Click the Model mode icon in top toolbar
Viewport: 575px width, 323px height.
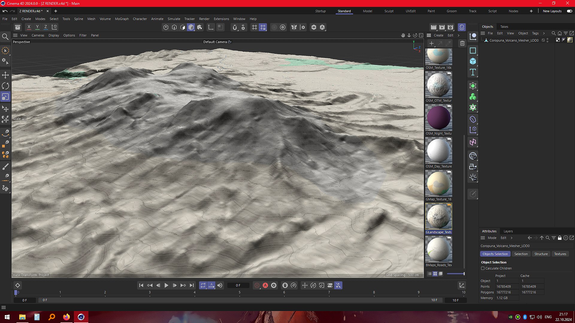point(191,27)
